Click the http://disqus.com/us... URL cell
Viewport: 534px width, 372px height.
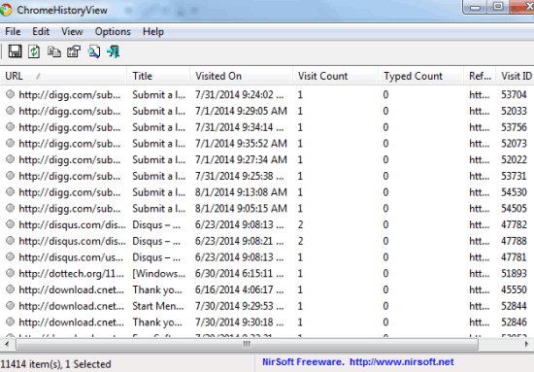[x=71, y=256]
